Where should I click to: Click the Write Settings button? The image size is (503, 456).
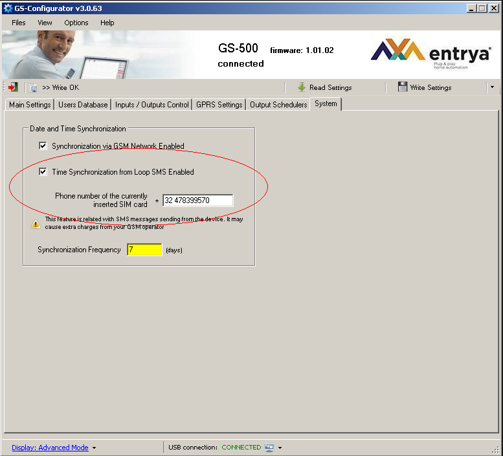coord(425,87)
